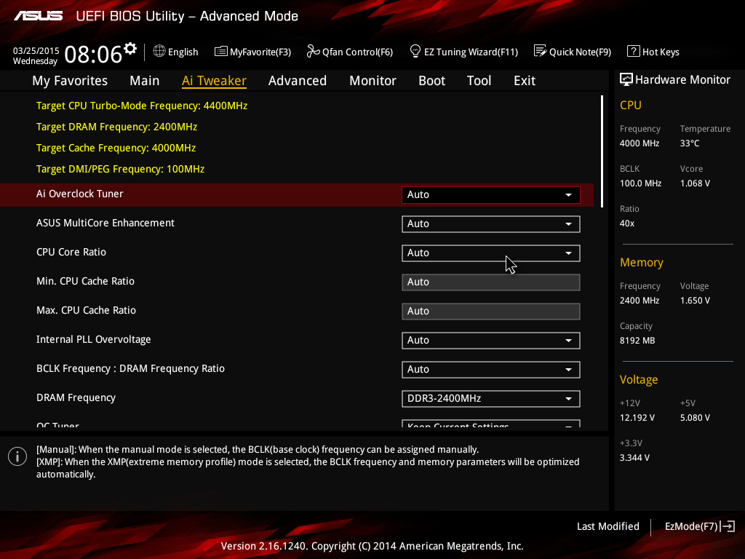Click the settings gear next to the clock
This screenshot has height=559, width=745.
point(130,49)
